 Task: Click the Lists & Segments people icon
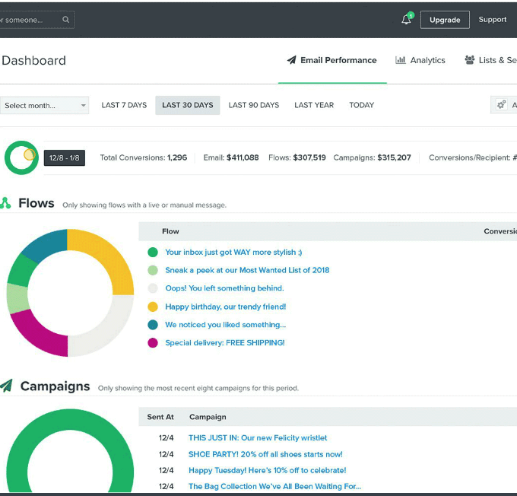[x=470, y=60]
